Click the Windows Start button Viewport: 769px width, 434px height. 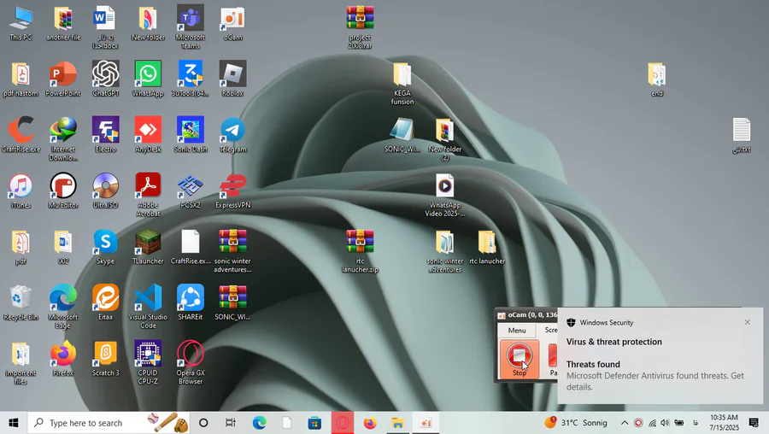pyautogui.click(x=13, y=423)
